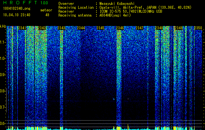Click the meteor label text
Image resolution: width=205 pixels, height=130 pixels.
pyautogui.click(x=46, y=10)
